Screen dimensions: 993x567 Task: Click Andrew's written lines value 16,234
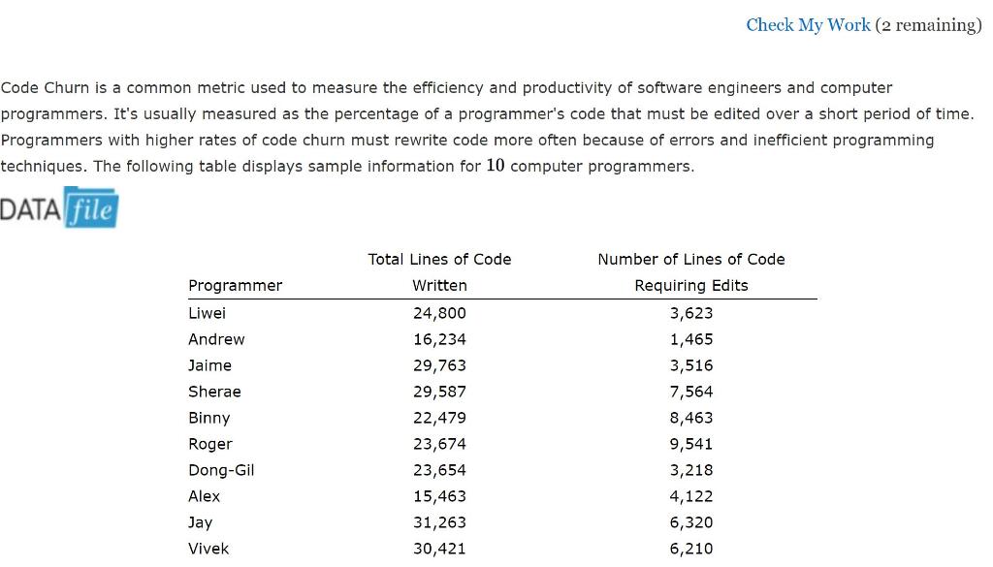coord(439,339)
